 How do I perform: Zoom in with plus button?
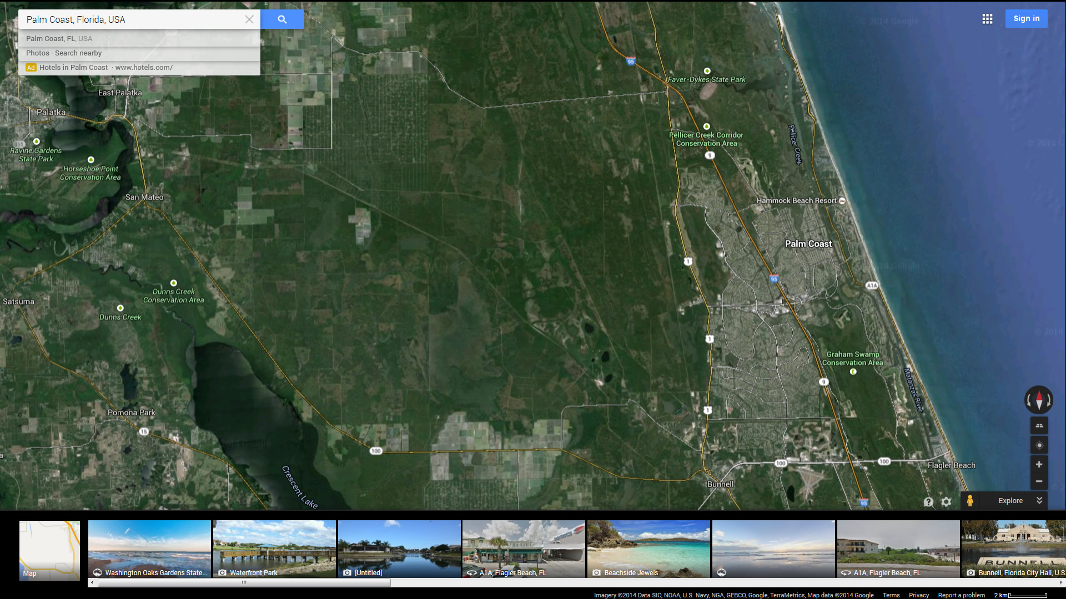(1039, 465)
